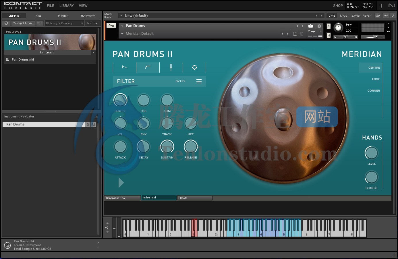
Task: Toggle the AUX rack button
Action: [x=386, y=16]
